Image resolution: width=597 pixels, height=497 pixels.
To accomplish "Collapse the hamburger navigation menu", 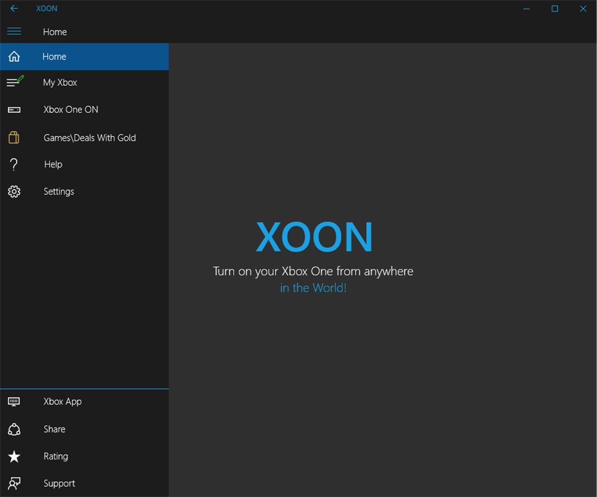I will [x=14, y=31].
